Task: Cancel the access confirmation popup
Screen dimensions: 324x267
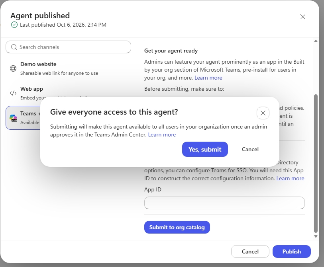Action: (250, 149)
